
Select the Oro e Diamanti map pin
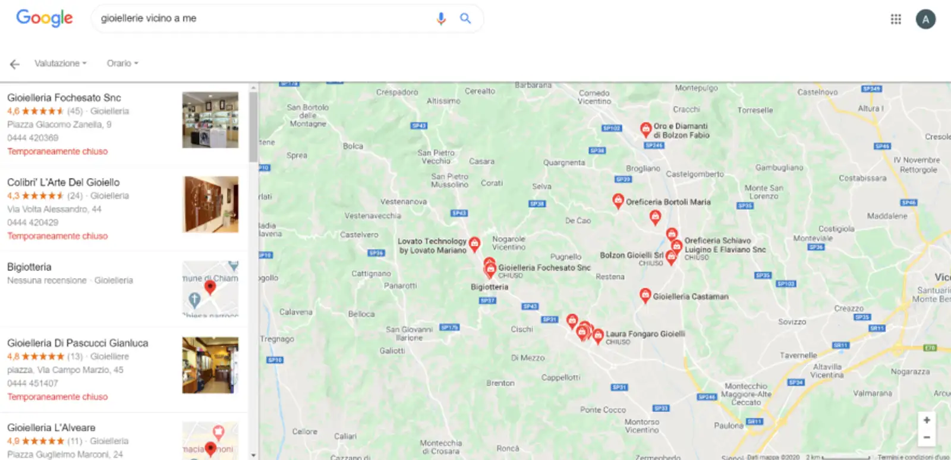pyautogui.click(x=646, y=129)
